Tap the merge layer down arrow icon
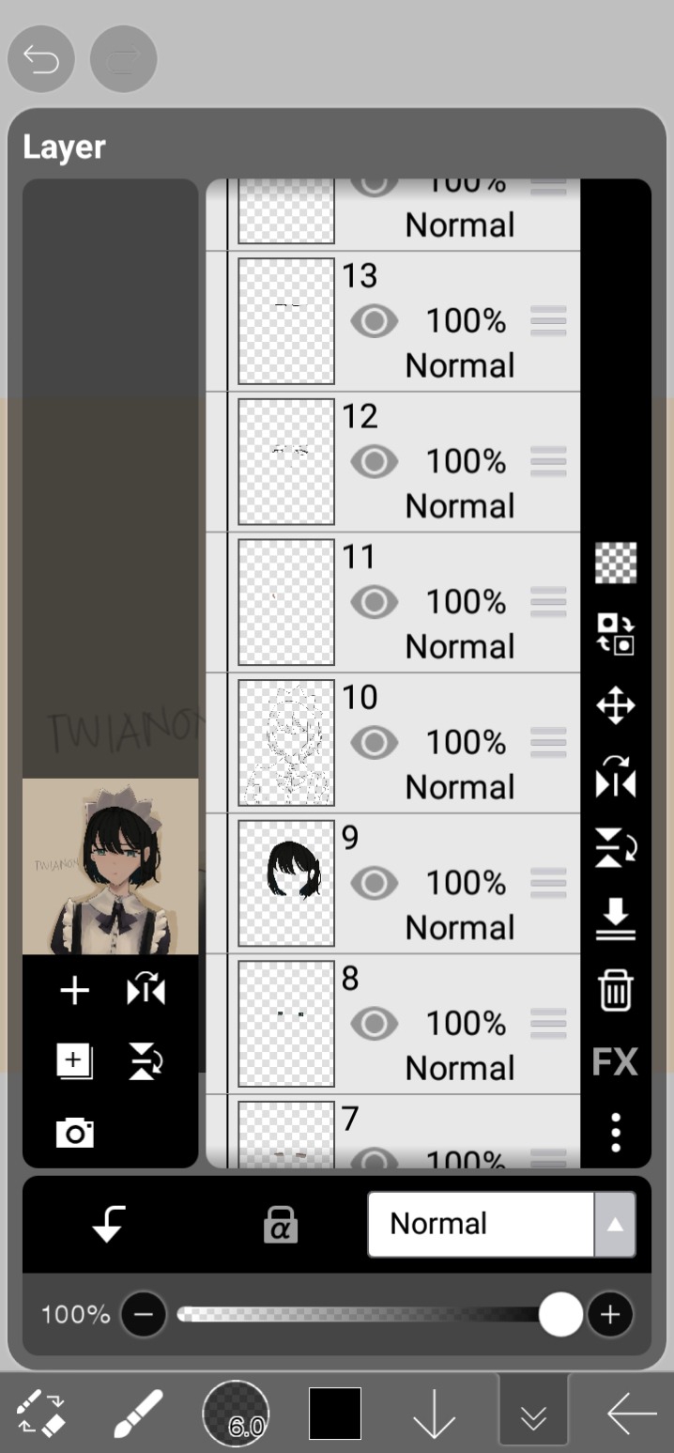The height and width of the screenshot is (1453, 674). (616, 920)
